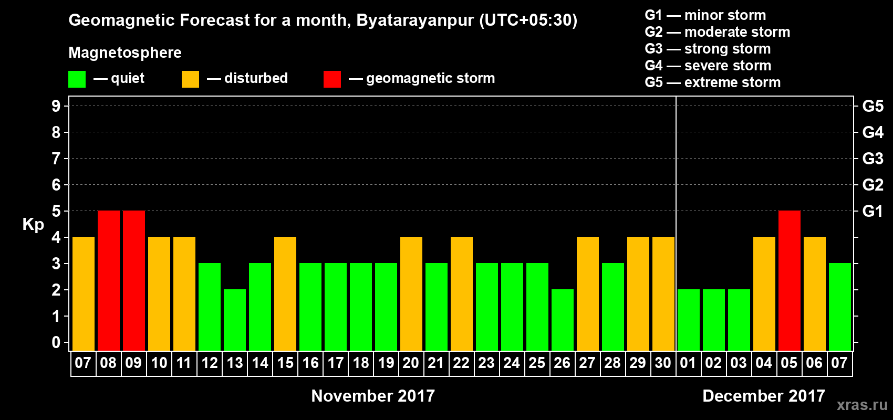Click the red bar for November 09
Image resolution: width=893 pixels, height=420 pixels.
point(134,281)
